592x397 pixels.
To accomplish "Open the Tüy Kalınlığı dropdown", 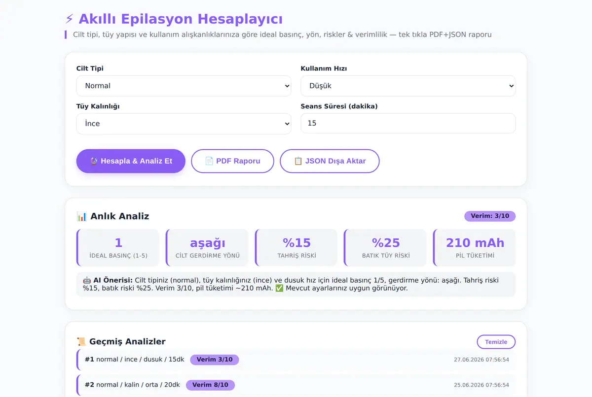I will coord(184,124).
